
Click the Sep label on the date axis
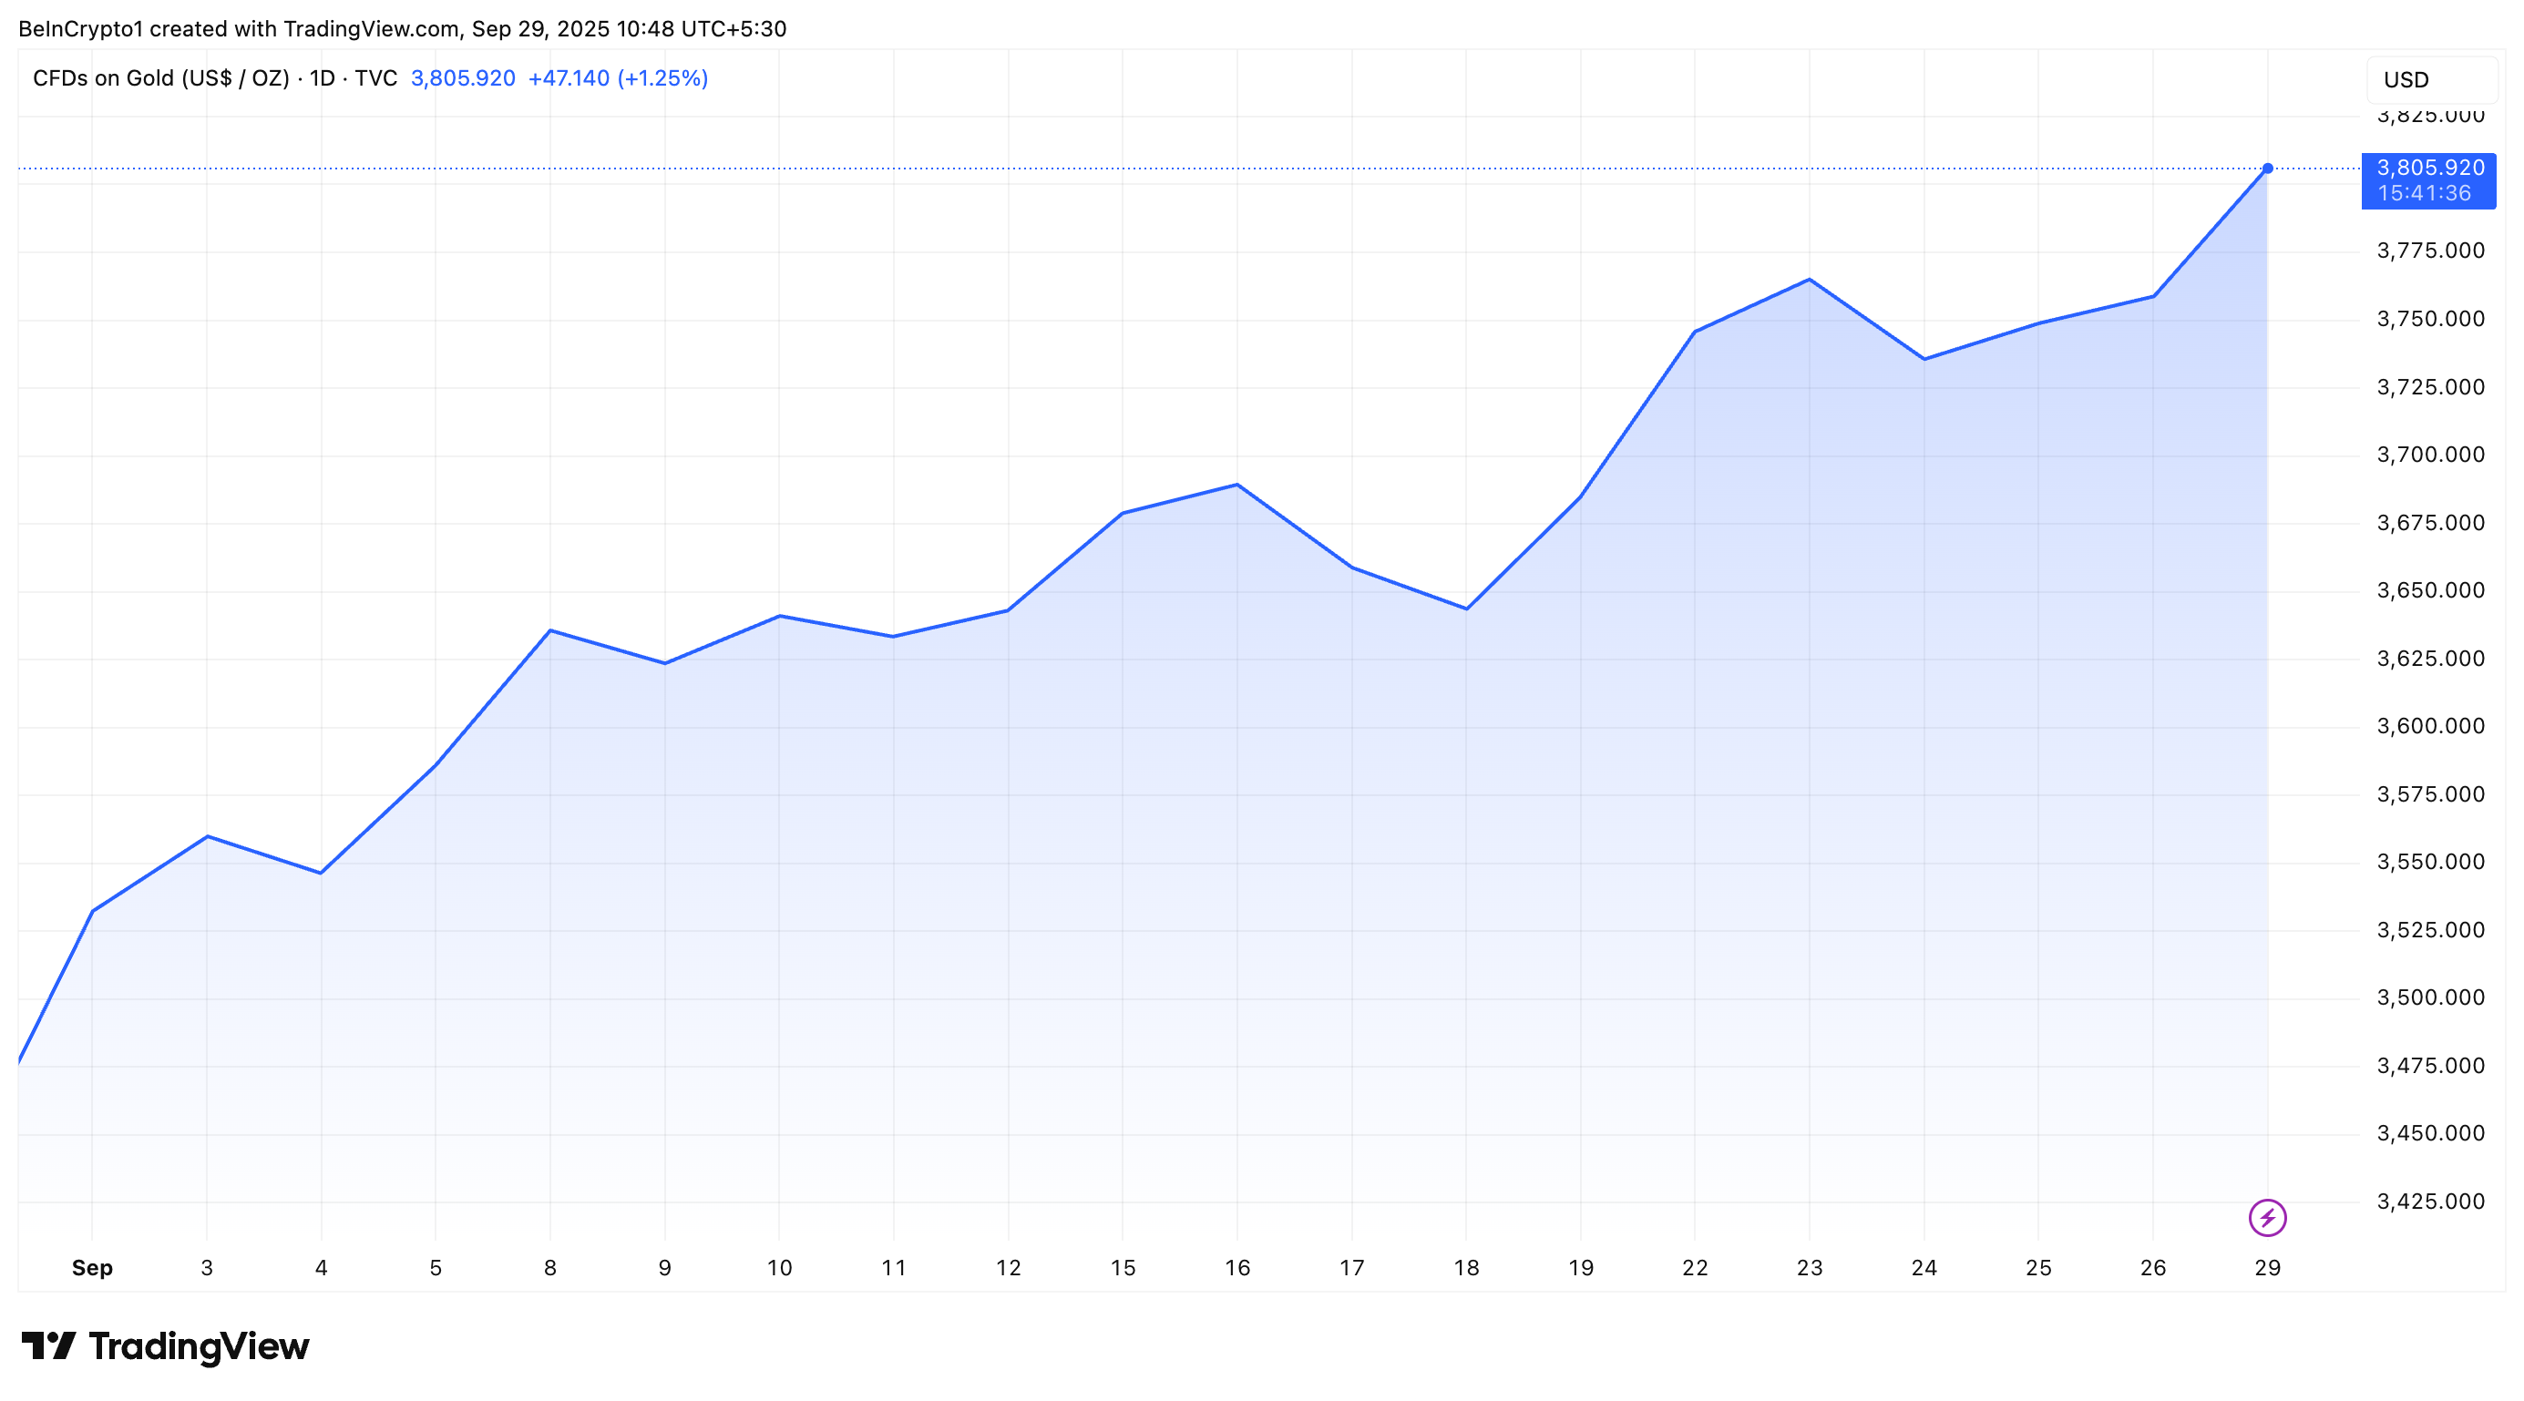[92, 1267]
